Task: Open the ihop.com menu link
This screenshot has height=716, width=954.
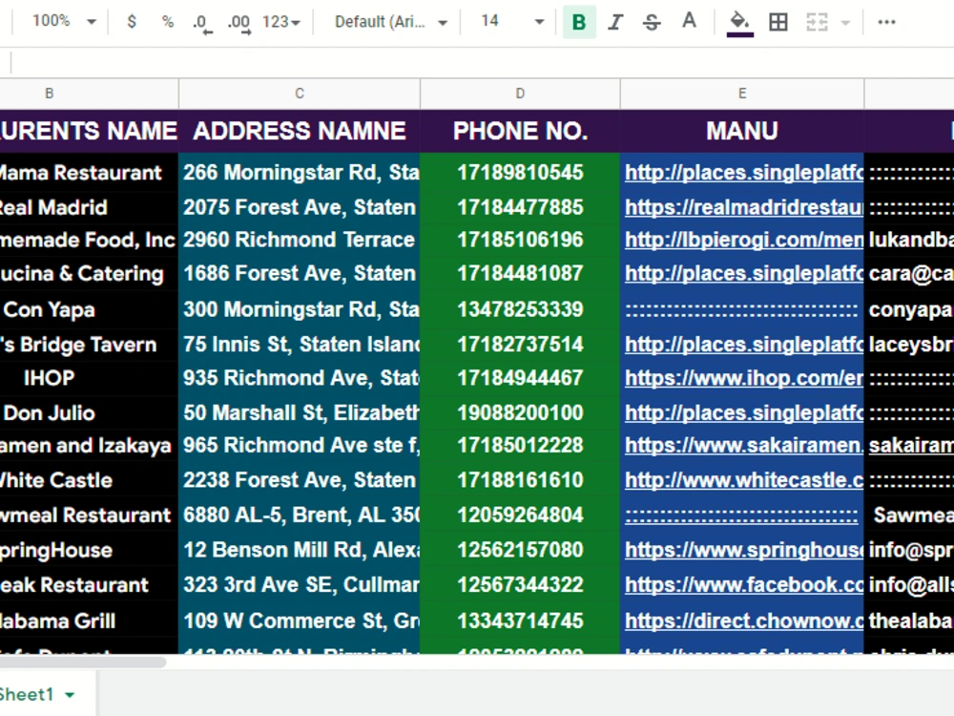Action: [x=743, y=378]
